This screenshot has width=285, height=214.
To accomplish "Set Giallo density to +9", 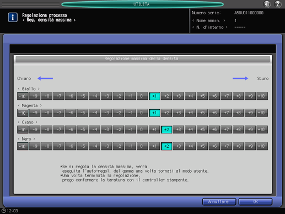I will (x=250, y=96).
